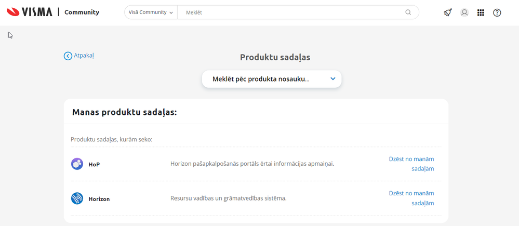Click the magnifying glass search icon
This screenshot has height=226, width=519.
(x=408, y=12)
